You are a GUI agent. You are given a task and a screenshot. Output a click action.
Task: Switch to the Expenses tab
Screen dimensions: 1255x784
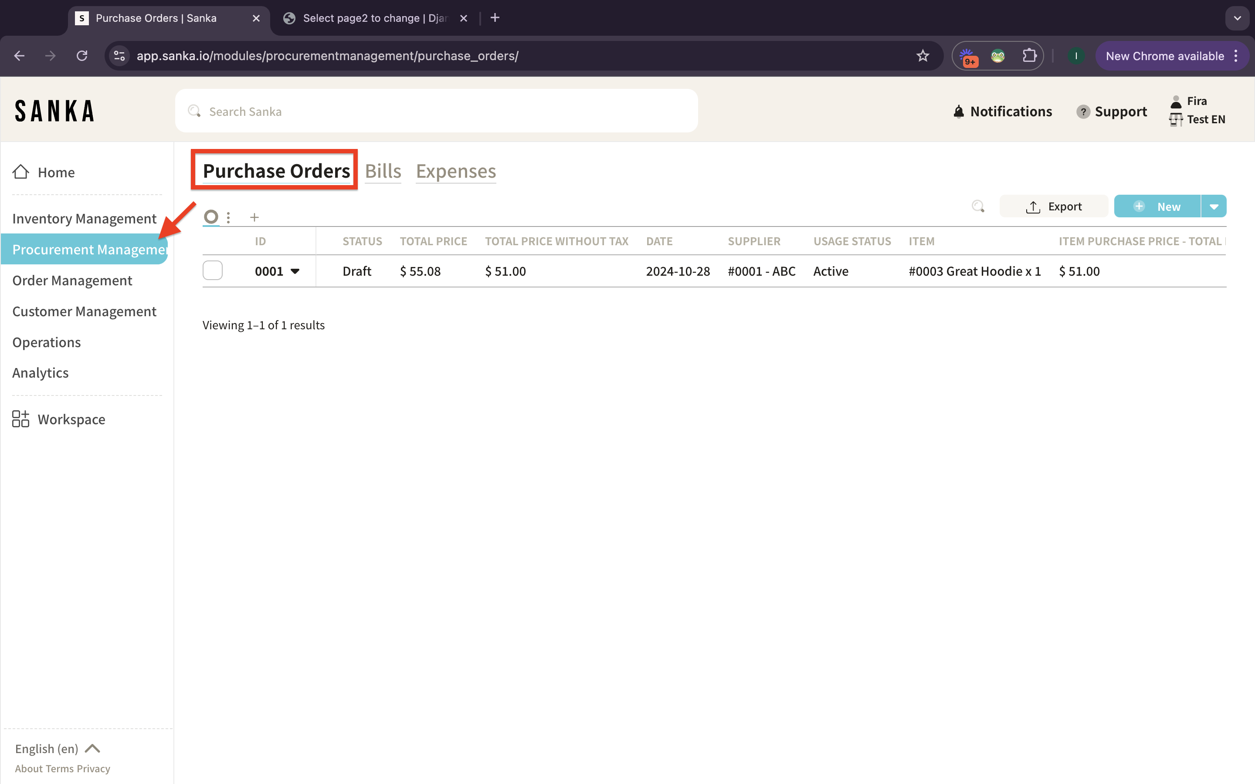point(456,171)
